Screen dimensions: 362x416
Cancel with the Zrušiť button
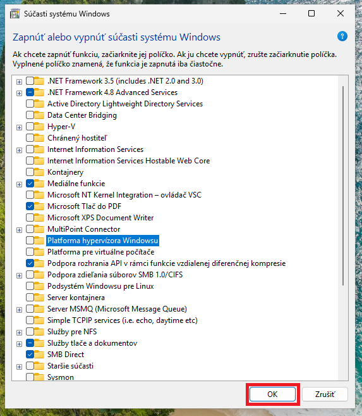325,394
